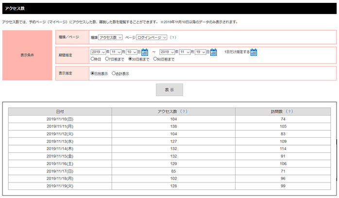
Task: Select the 昨日 radio button
Action: tap(93, 59)
